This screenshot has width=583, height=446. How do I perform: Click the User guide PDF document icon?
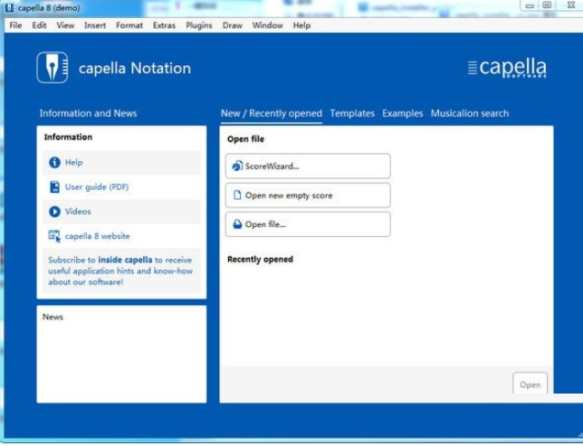pyautogui.click(x=54, y=187)
